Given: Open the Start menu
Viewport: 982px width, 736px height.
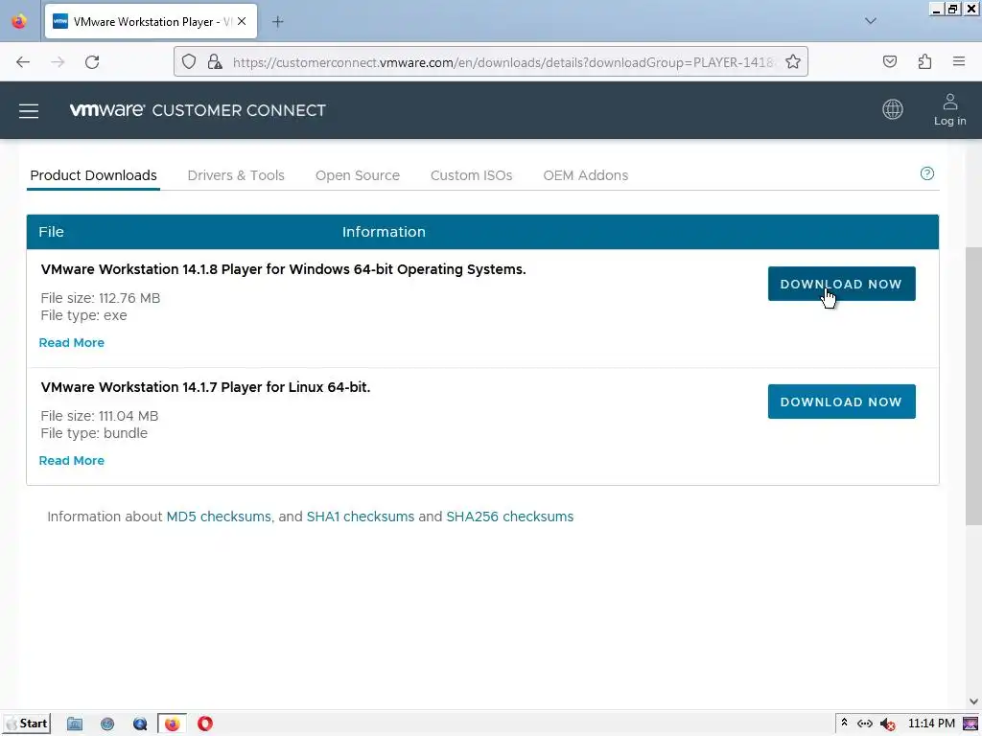Looking at the screenshot, I should click(x=27, y=724).
